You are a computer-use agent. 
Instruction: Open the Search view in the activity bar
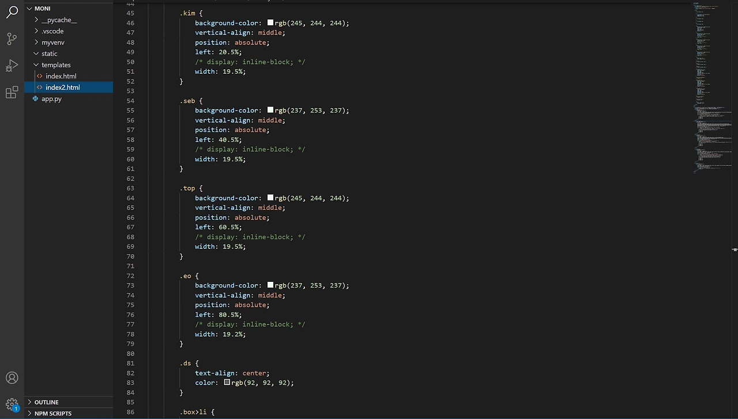click(x=12, y=12)
